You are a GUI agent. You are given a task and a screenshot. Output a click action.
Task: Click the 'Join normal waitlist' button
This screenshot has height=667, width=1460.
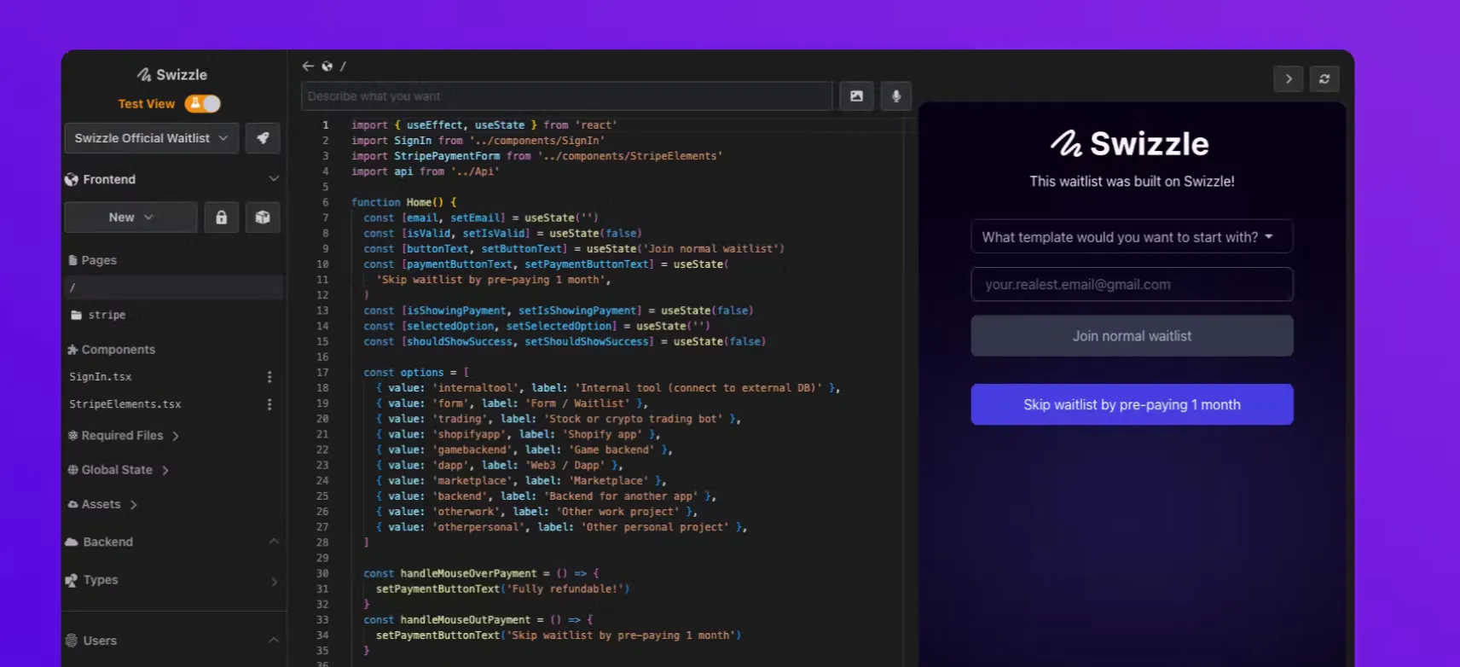click(1132, 336)
